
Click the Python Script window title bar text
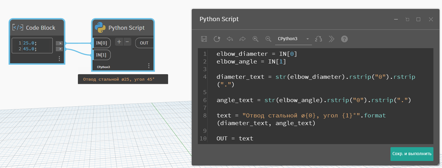219,19
